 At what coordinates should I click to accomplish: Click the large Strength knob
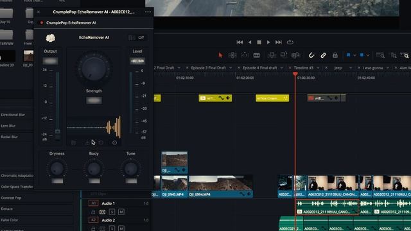(94, 69)
